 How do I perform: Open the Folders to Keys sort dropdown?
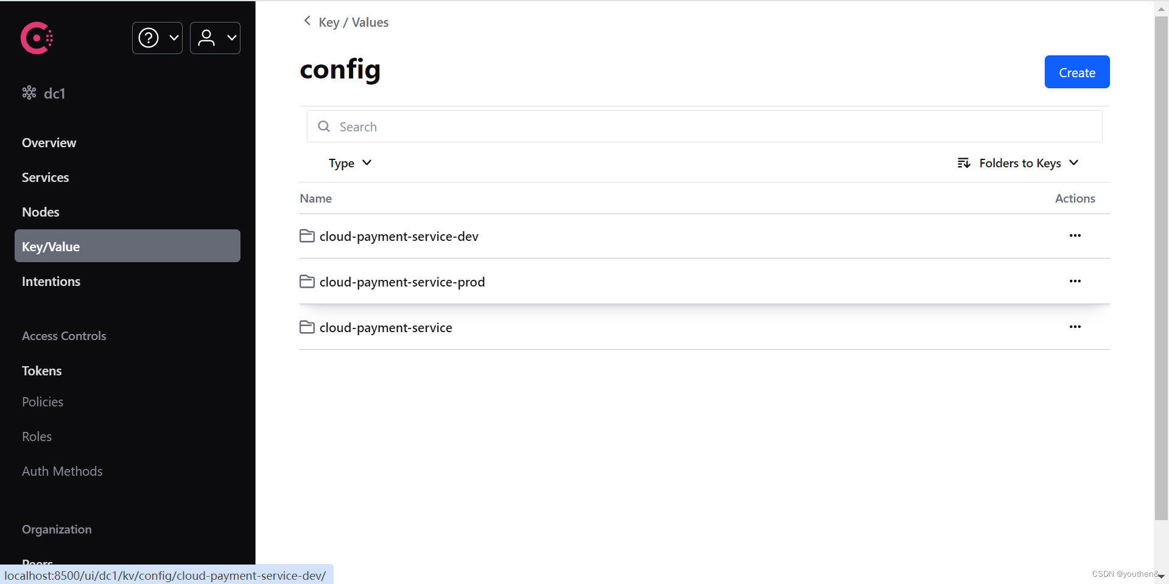[1018, 163]
